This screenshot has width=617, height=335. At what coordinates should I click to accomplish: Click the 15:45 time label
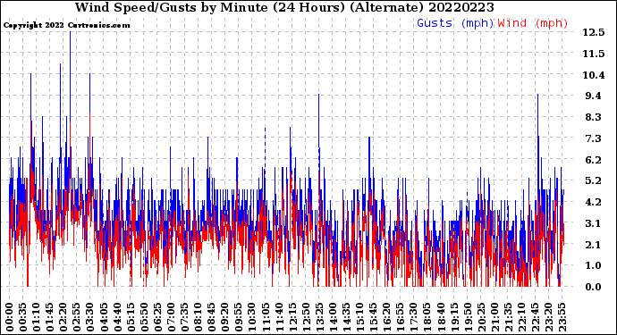coord(374,317)
